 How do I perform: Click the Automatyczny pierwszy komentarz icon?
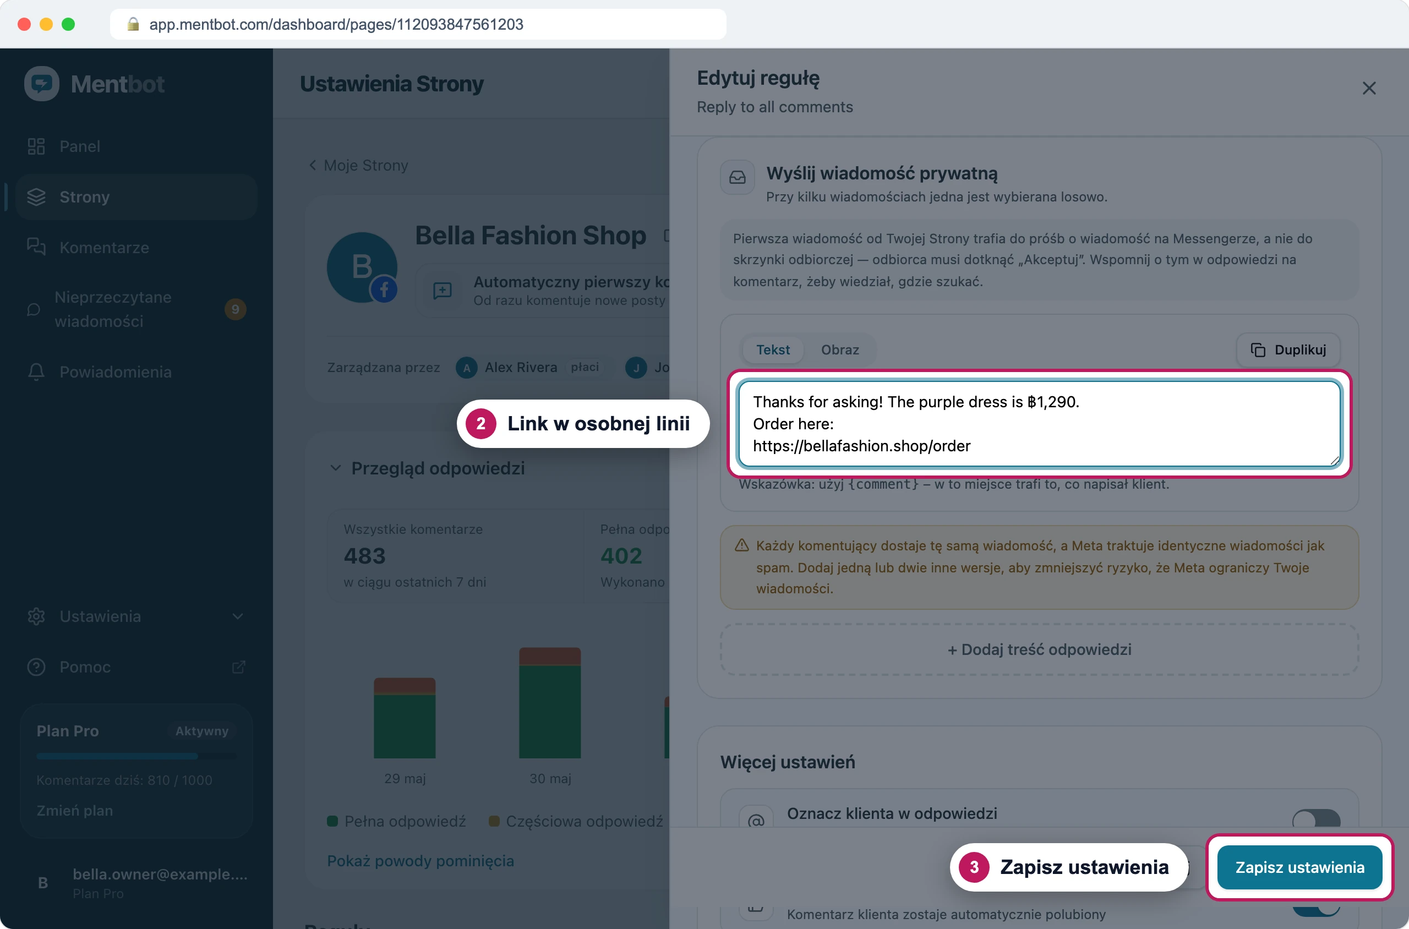pos(442,291)
